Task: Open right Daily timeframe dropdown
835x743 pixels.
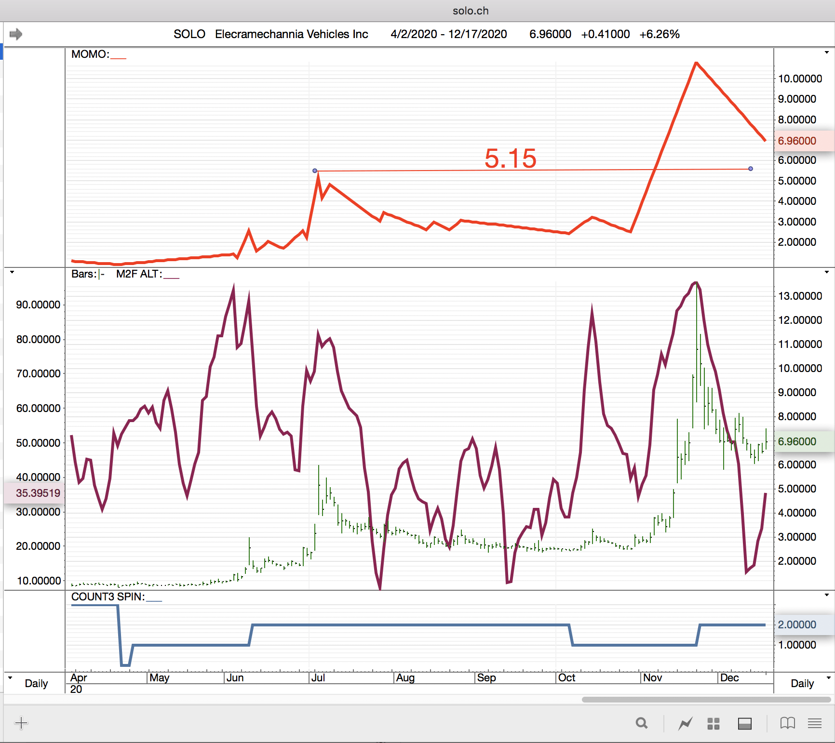Action: tap(829, 678)
